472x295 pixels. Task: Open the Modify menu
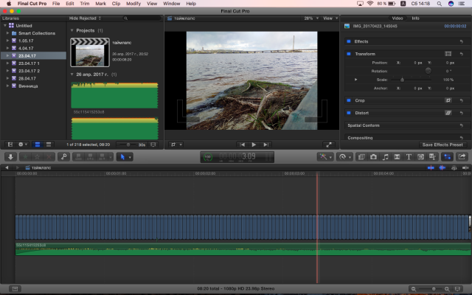[133, 4]
